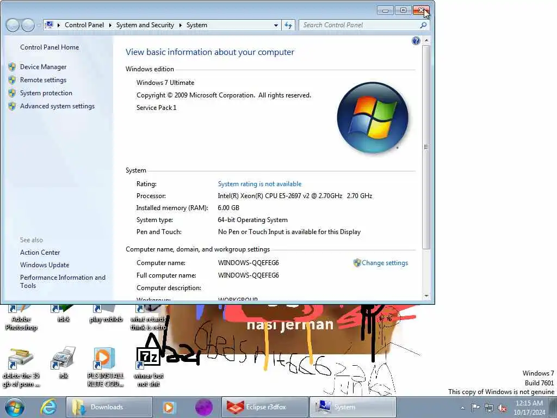Click the muted volume tray icon
The image size is (557, 418).
coord(502,408)
